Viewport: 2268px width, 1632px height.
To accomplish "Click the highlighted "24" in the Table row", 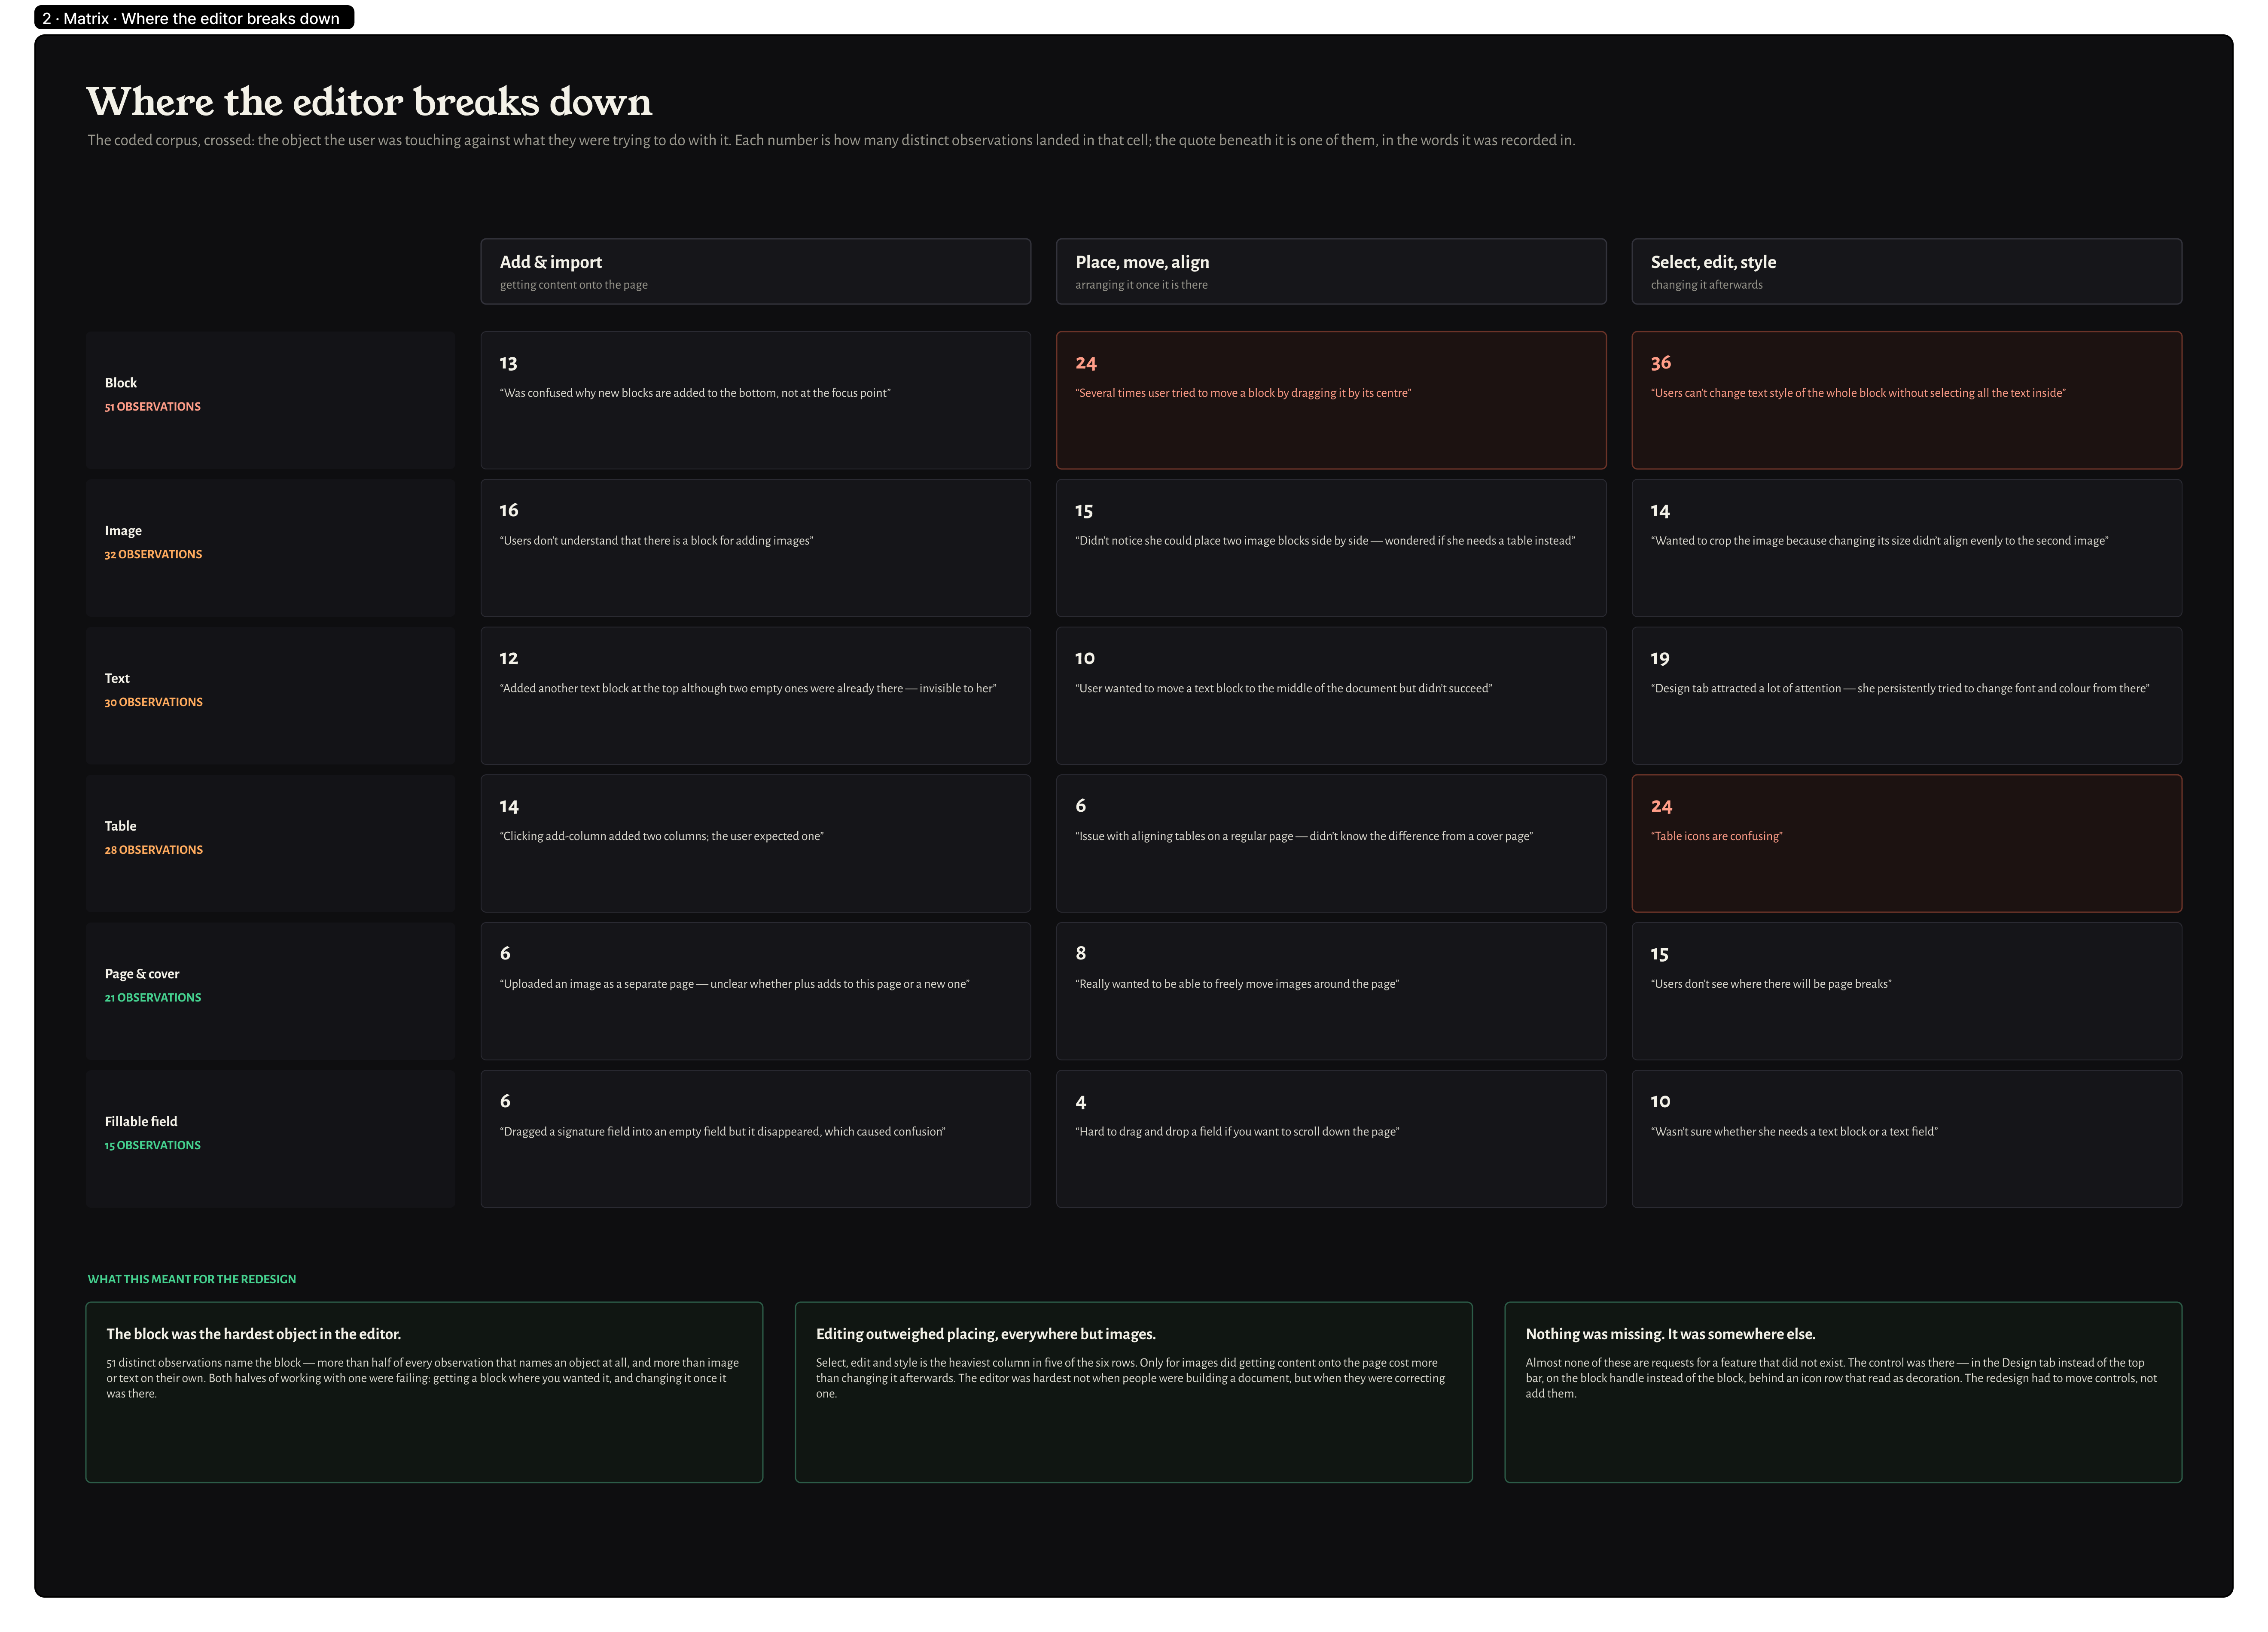I will tap(1661, 807).
